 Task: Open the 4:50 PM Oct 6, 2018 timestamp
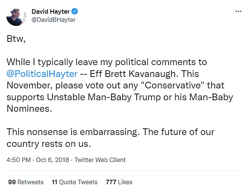coord(37,160)
